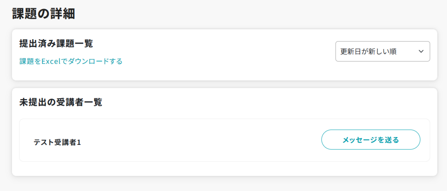
Task: Click the 課題の詳細 page heading
Action: [x=43, y=14]
